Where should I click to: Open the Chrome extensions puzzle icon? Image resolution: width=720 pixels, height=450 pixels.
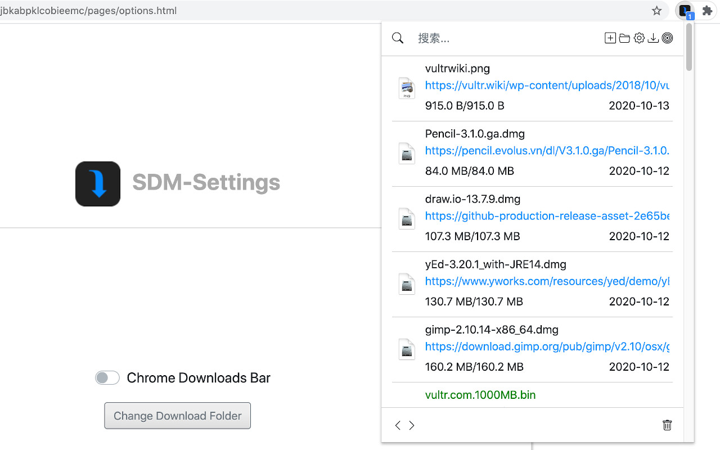click(x=708, y=10)
